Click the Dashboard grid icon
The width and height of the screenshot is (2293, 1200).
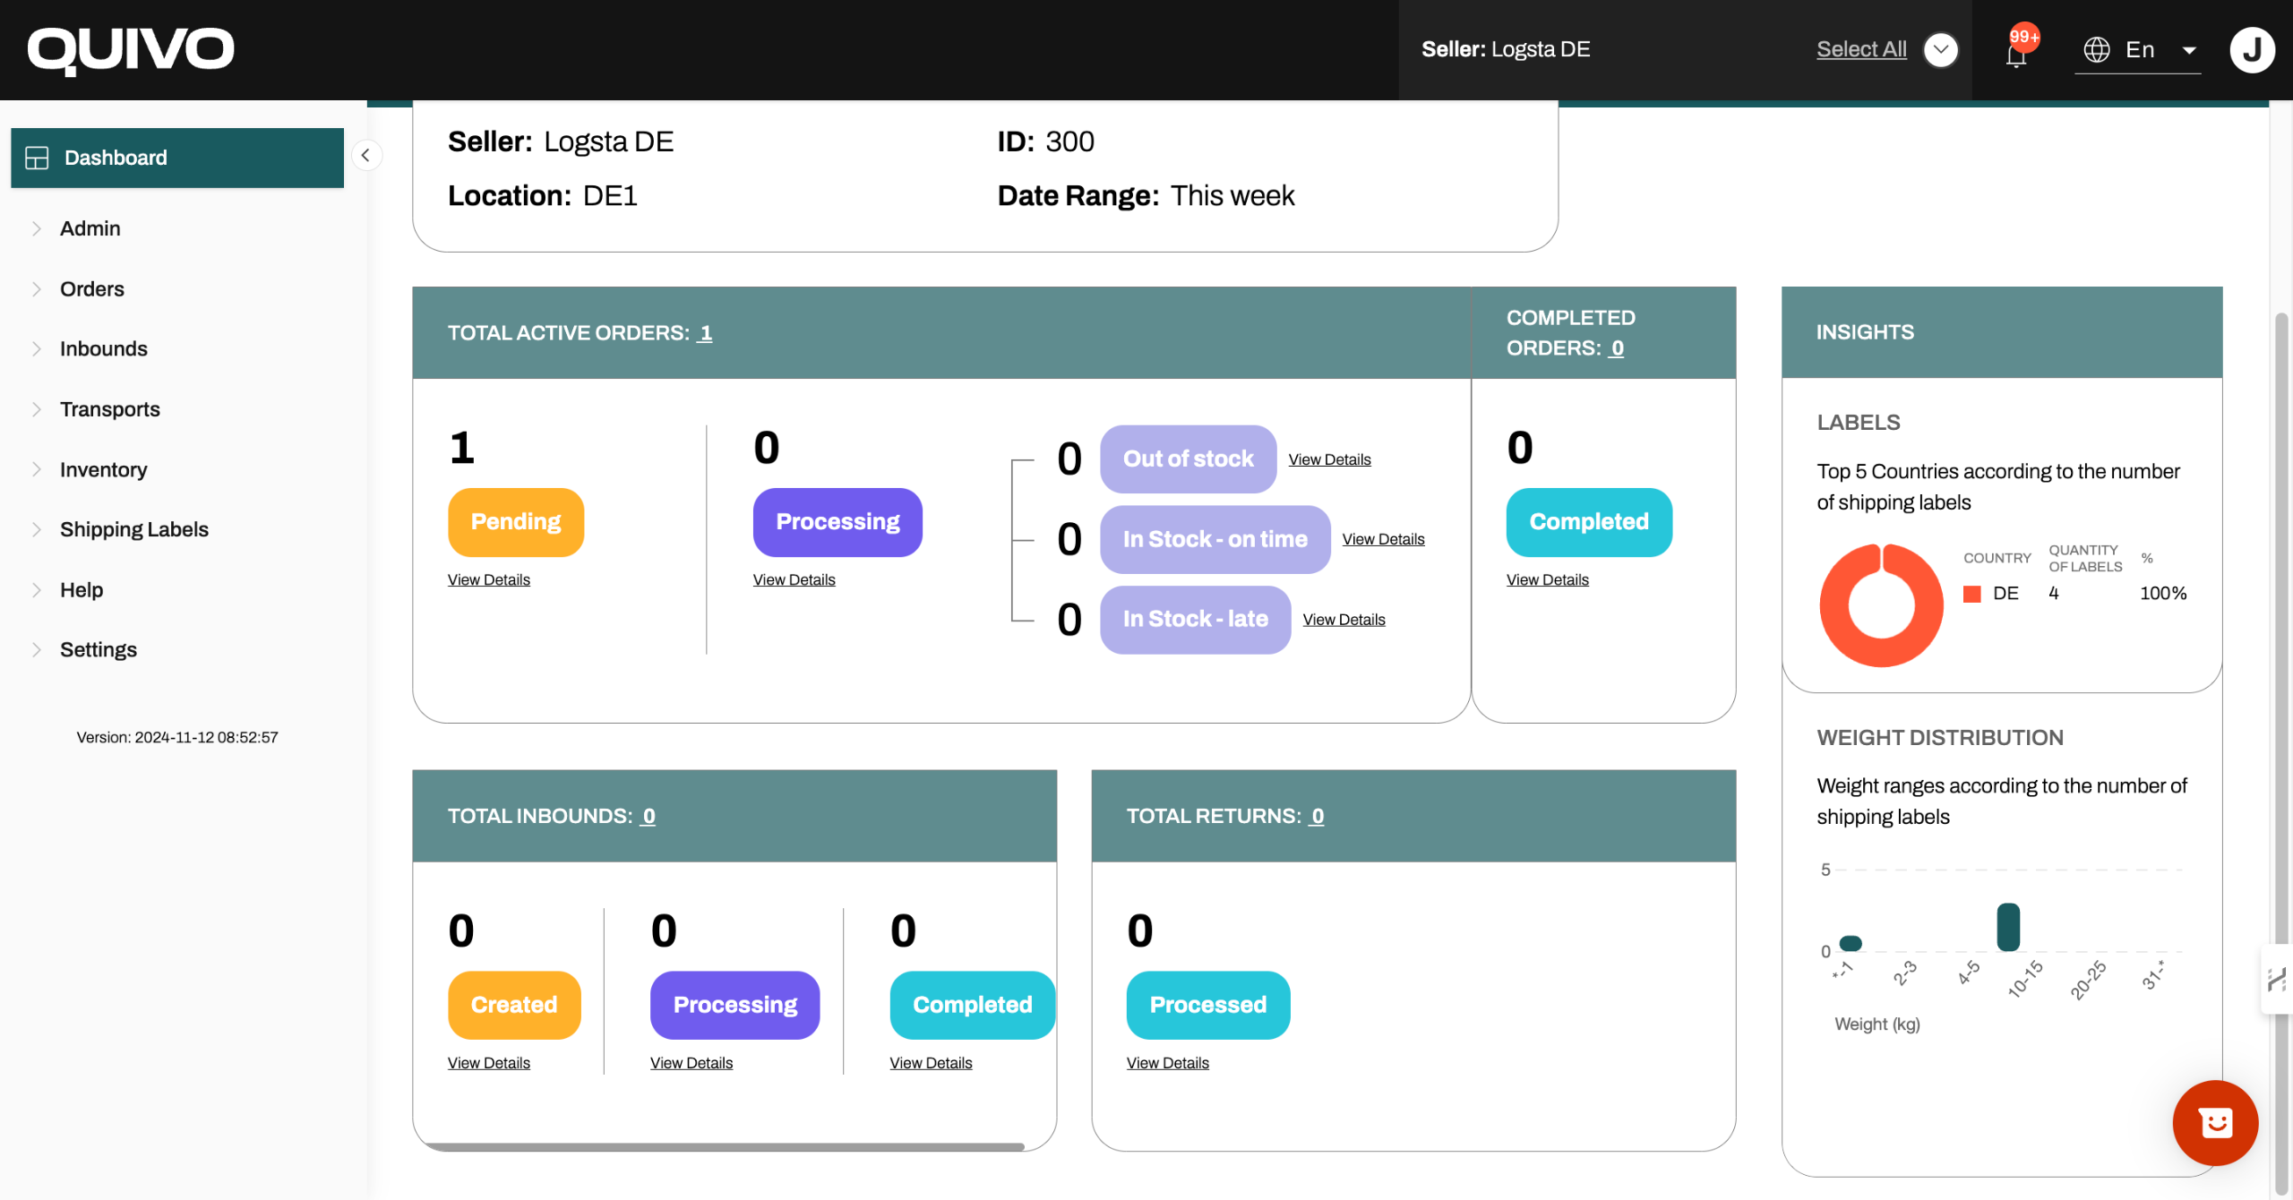37,158
